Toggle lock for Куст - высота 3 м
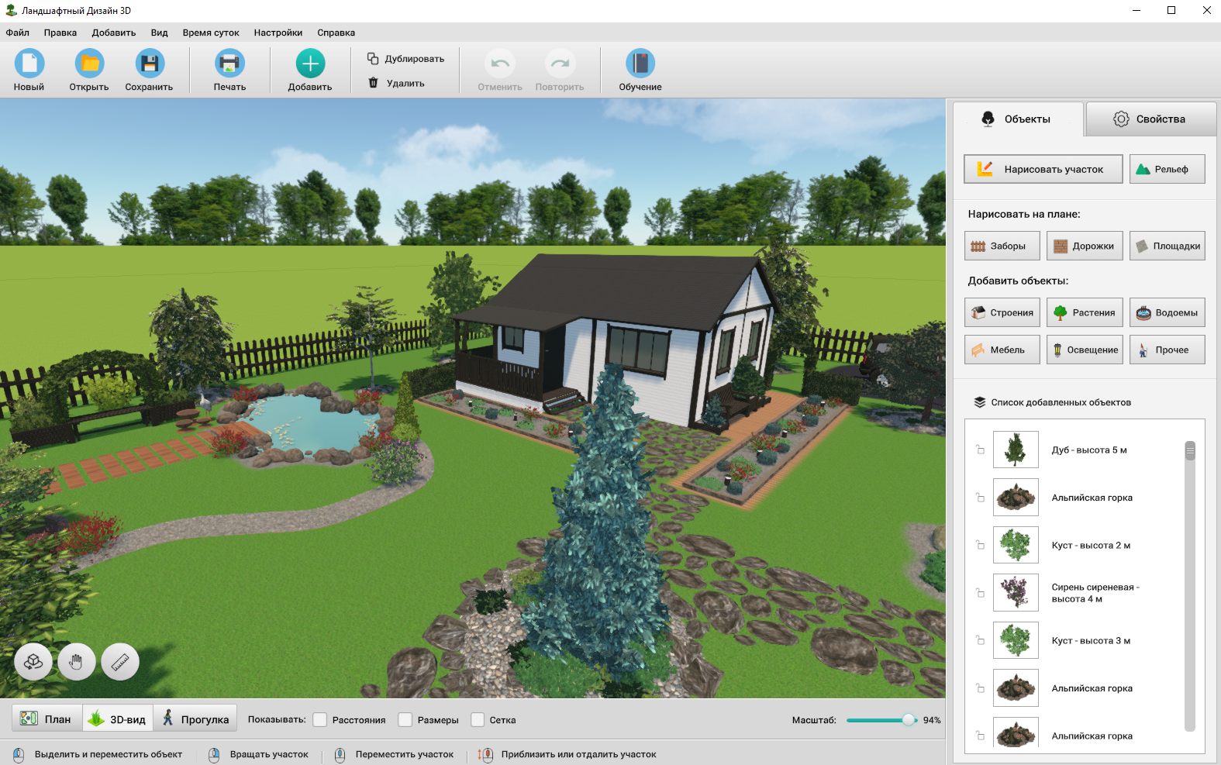Viewport: 1221px width, 765px height. click(980, 640)
